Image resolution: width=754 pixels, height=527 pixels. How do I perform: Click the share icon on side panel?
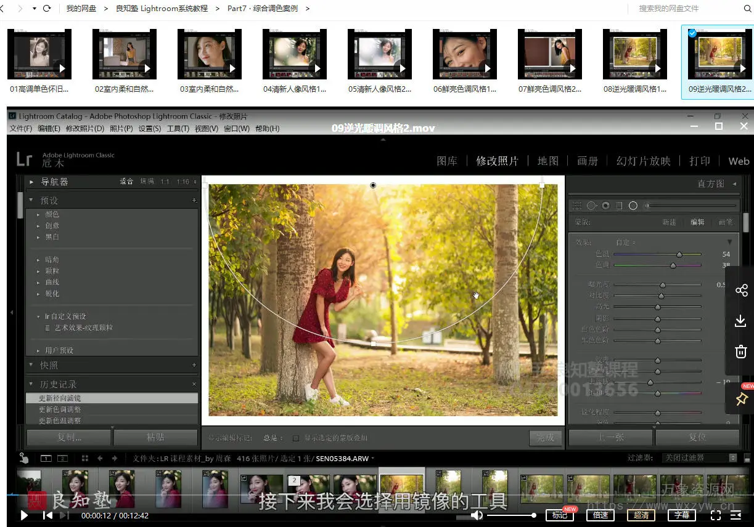[x=741, y=291]
